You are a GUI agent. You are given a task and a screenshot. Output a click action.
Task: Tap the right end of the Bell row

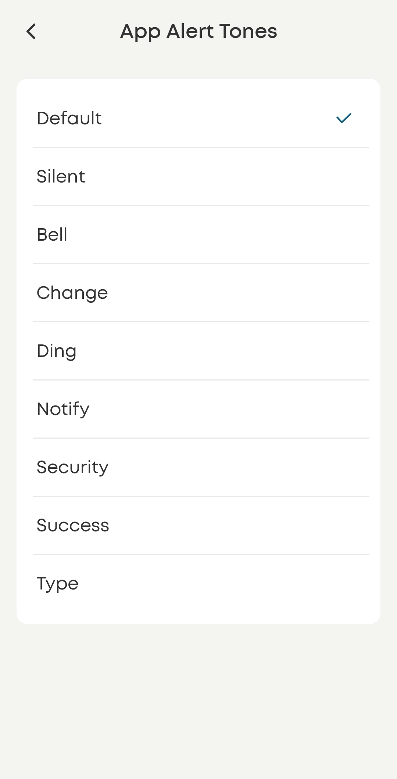344,235
